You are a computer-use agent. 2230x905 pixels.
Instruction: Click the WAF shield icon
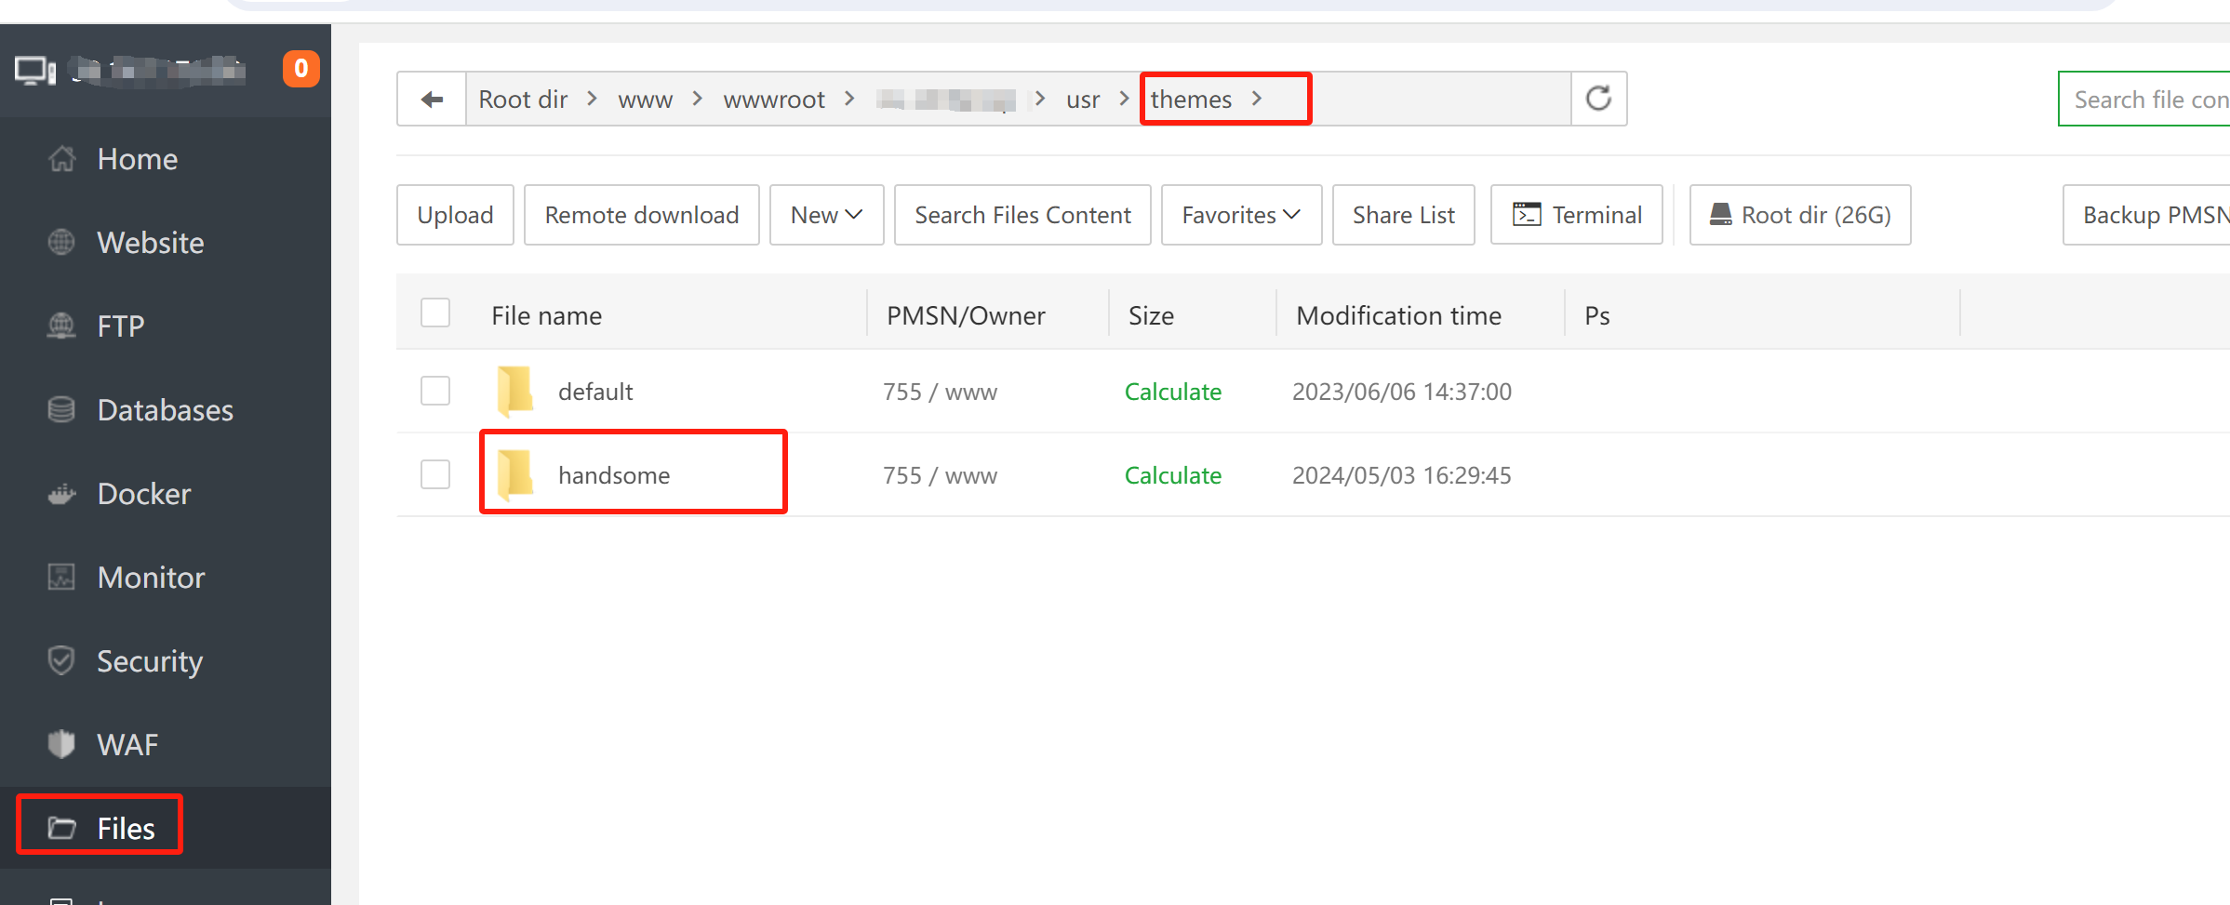click(61, 745)
